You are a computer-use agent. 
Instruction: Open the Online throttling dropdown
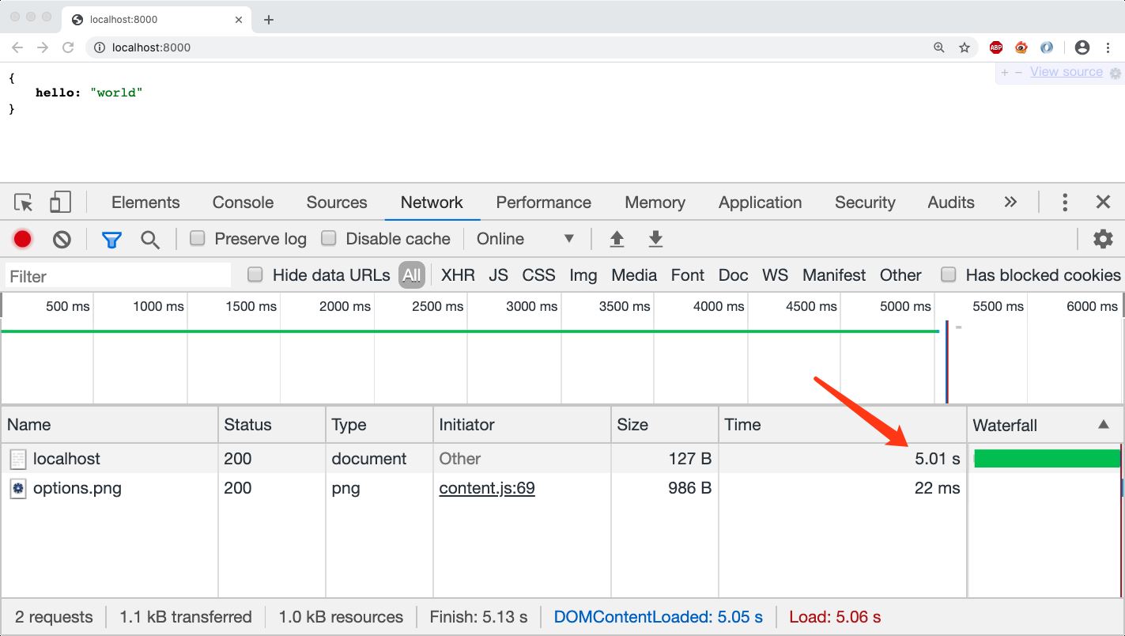[x=525, y=239]
